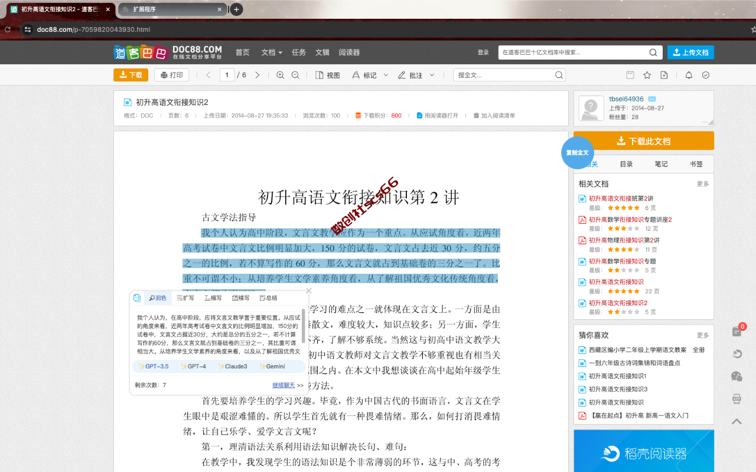Click the uploader avatar thumbnail

591,109
